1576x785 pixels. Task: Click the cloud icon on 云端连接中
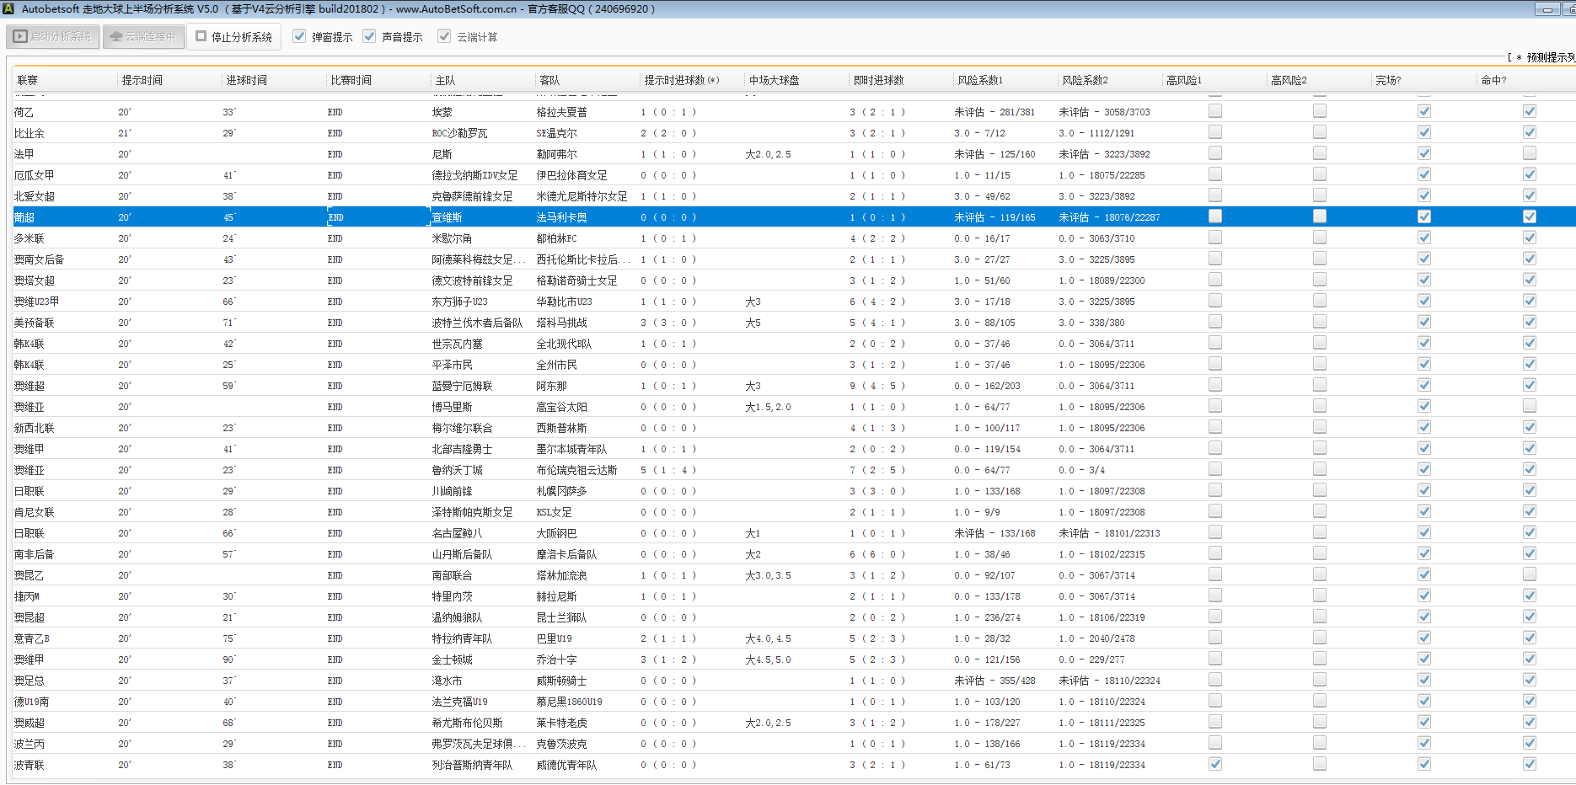116,37
